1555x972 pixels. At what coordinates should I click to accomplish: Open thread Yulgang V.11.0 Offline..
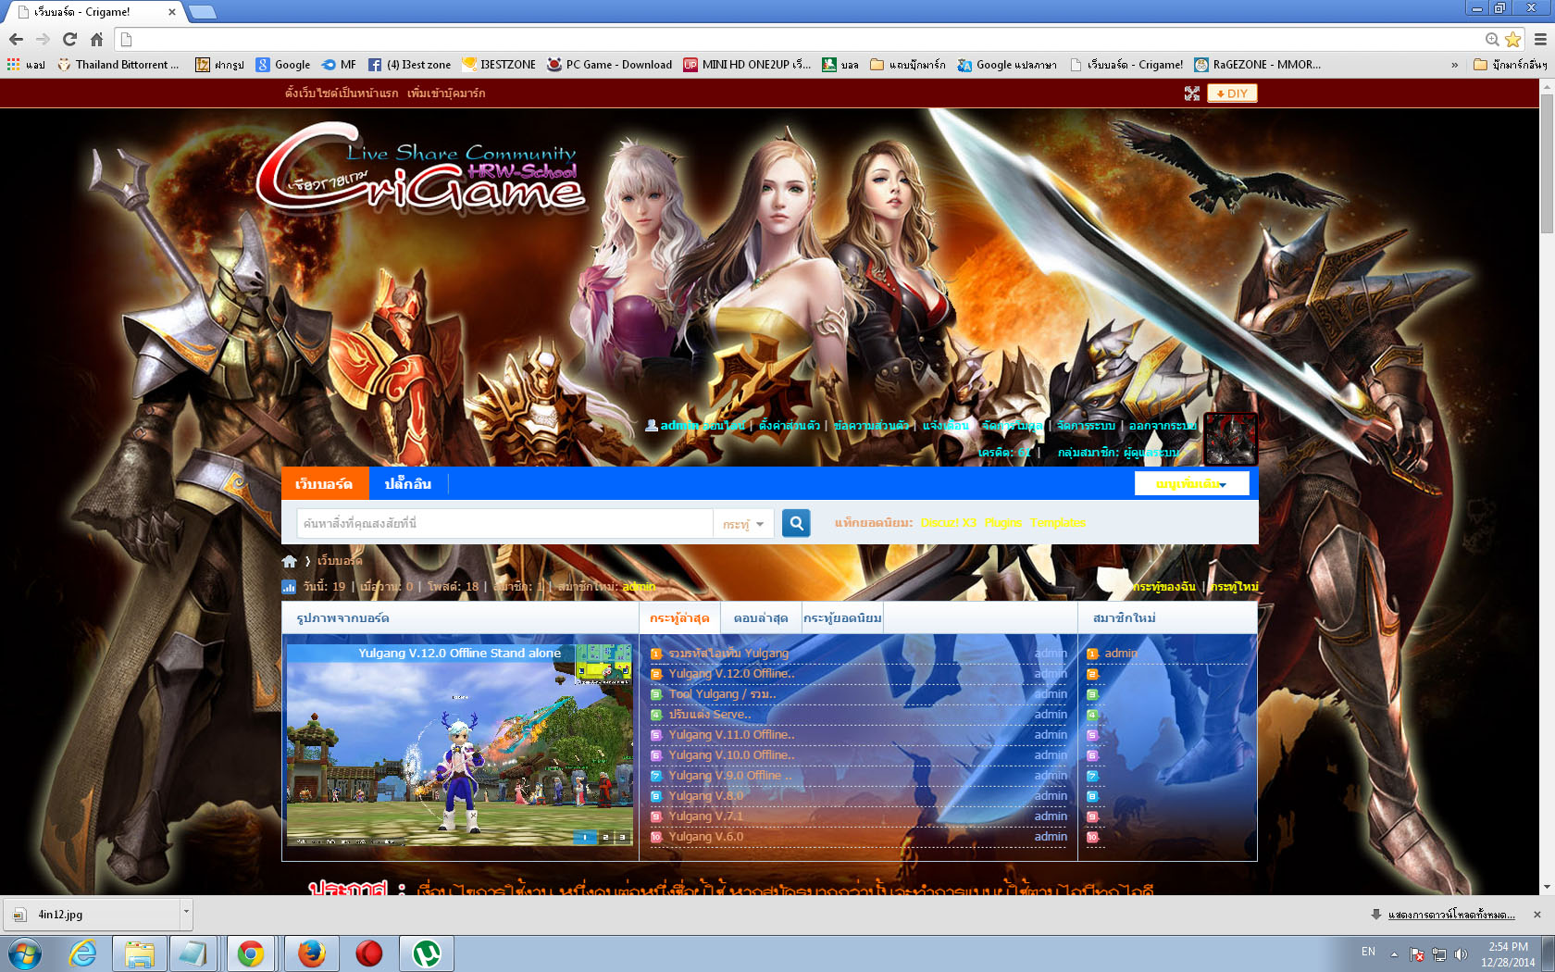coord(731,735)
